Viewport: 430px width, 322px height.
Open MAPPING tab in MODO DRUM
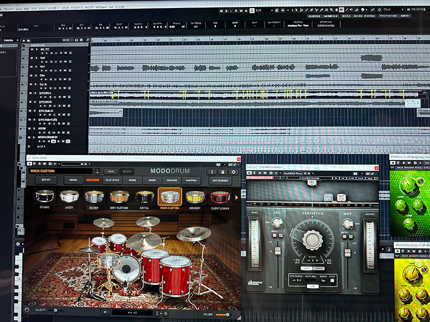191,180
